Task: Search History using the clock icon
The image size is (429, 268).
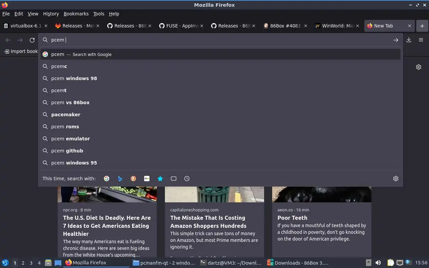Action: (187, 179)
